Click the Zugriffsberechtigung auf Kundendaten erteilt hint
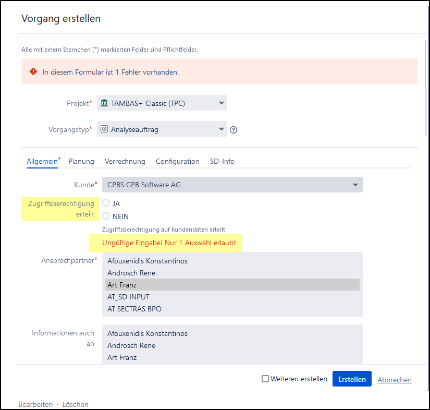 coord(164,230)
